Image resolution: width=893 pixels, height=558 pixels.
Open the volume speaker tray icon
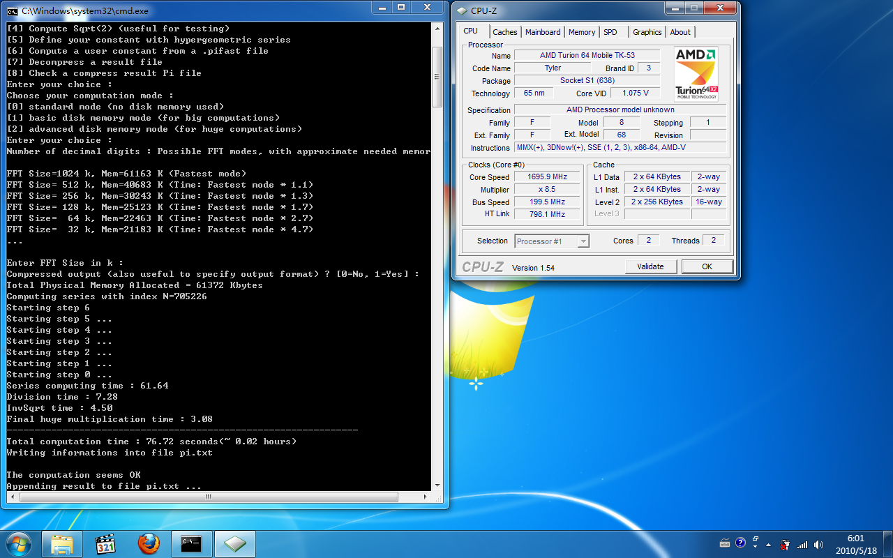click(x=819, y=544)
